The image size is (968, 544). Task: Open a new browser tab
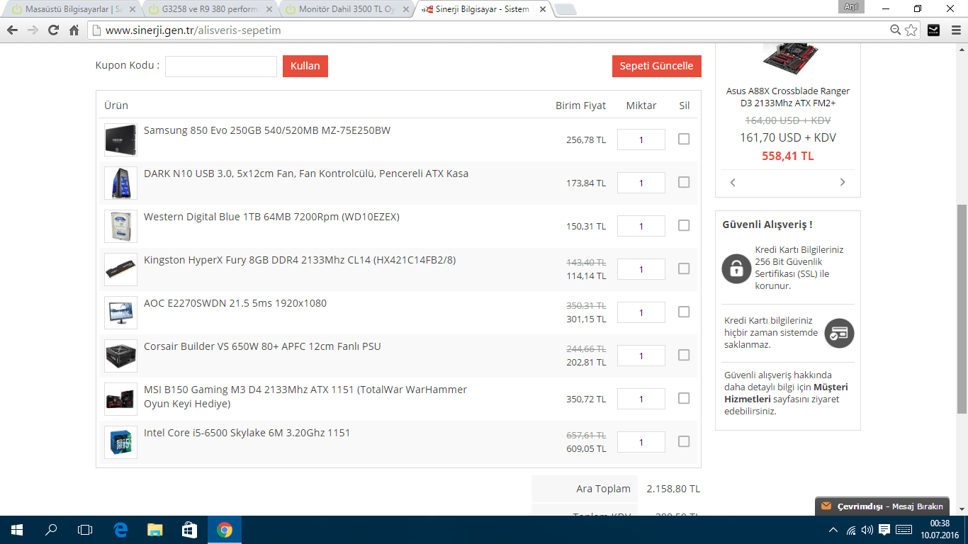[x=565, y=9]
